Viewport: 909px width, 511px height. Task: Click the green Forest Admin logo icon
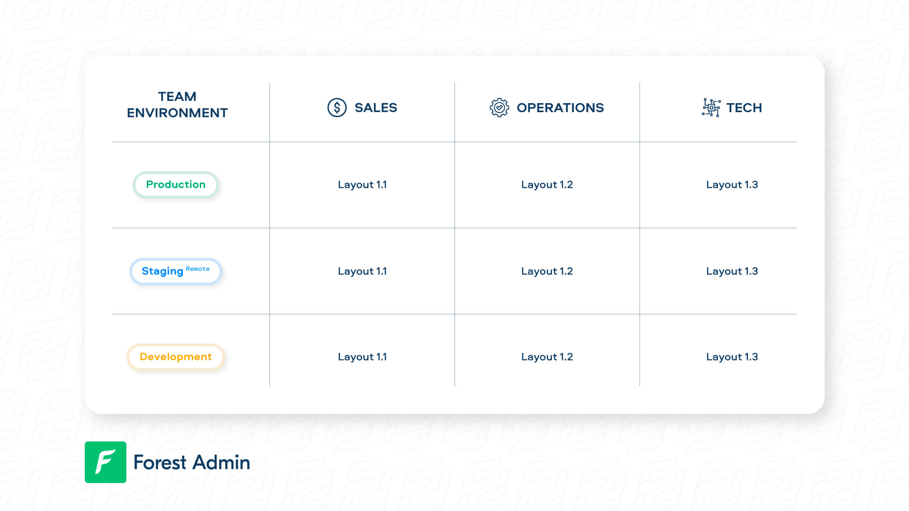point(105,462)
